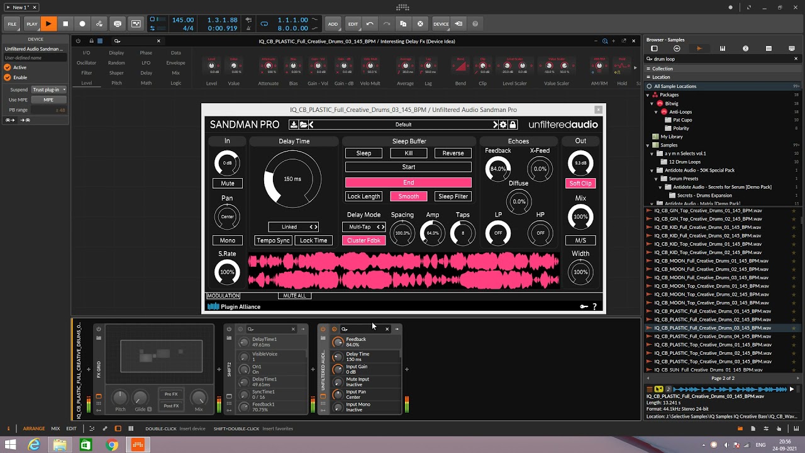
Task: Toggle the Active checkbox in the Device panel
Action: pos(8,67)
